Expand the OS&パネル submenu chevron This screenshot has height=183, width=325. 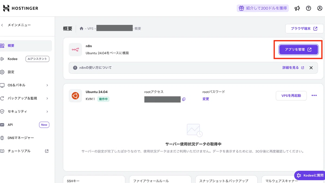pos(47,85)
